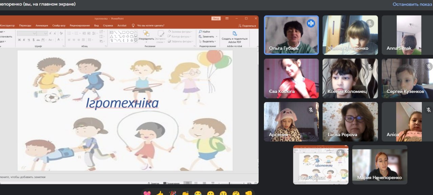
Task: Open the Анимация ribbon tab
Action: [x=42, y=25]
